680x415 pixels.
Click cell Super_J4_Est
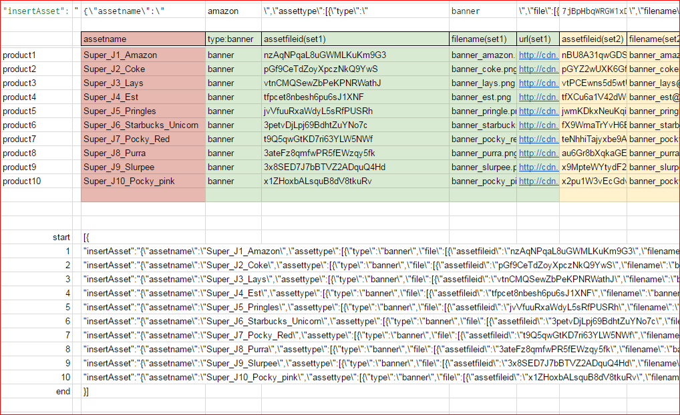coord(143,97)
